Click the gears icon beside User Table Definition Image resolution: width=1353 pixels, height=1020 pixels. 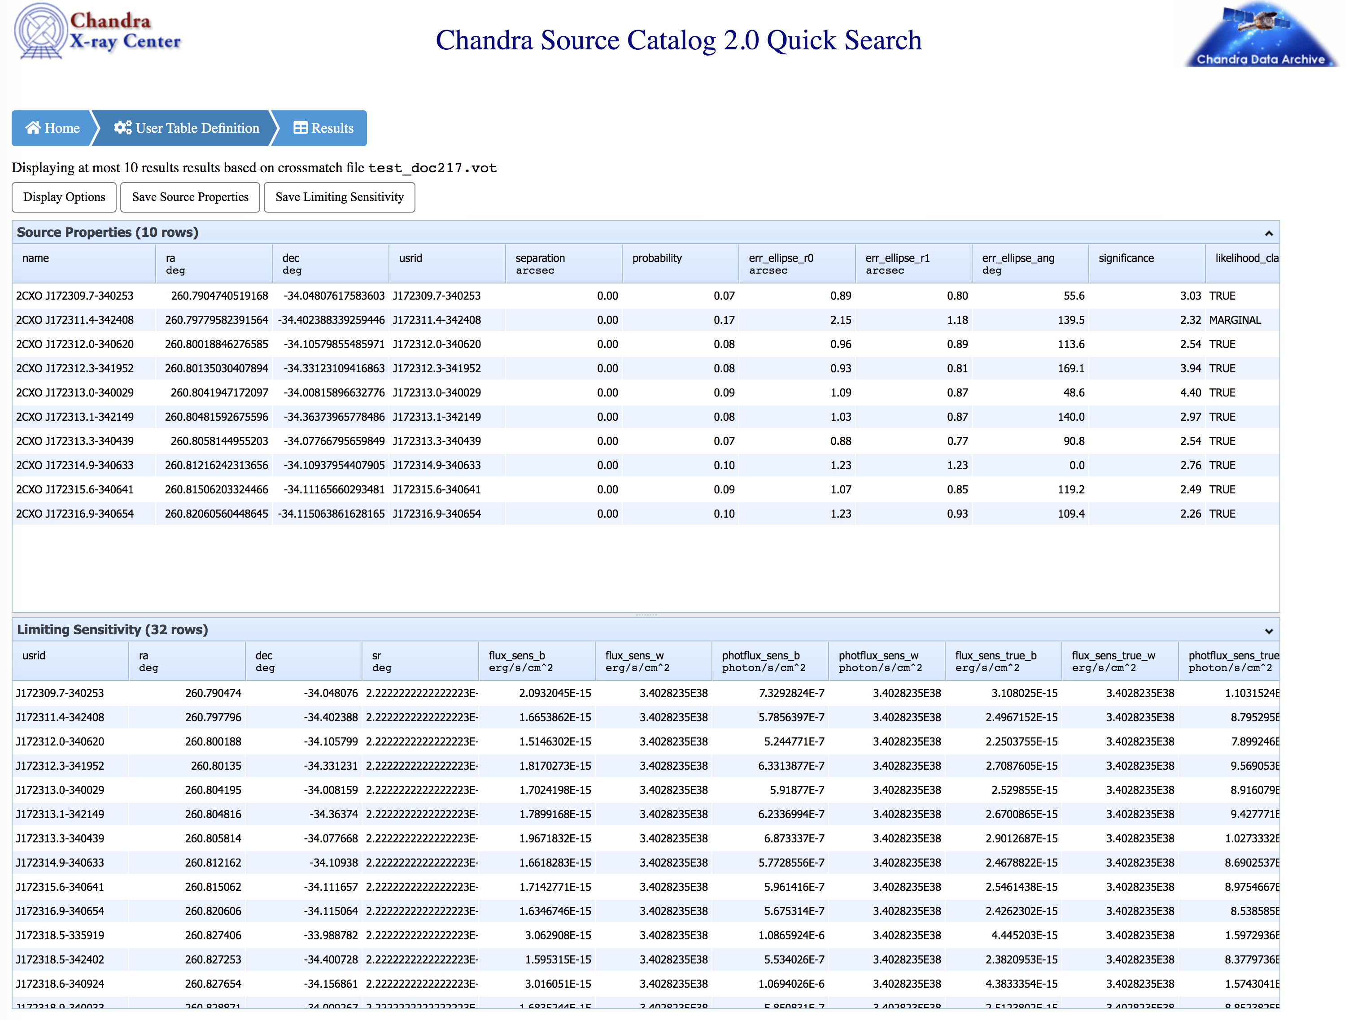[122, 128]
